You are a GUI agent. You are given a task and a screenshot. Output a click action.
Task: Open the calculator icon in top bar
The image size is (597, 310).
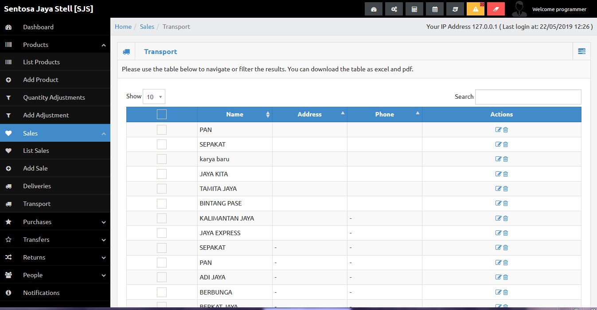click(414, 9)
